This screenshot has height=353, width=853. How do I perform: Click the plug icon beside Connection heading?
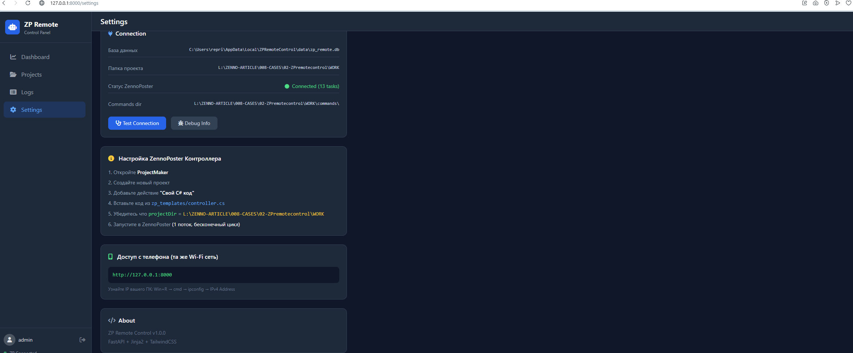pos(110,34)
